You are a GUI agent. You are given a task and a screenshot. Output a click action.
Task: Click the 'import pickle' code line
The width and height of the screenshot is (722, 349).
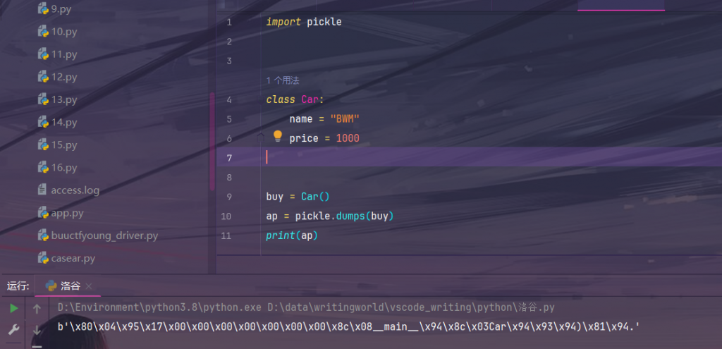point(304,22)
